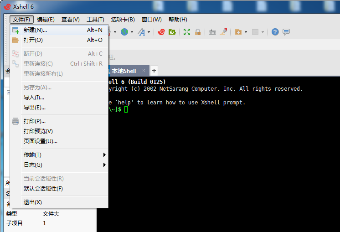Expand the Transfer 传输(T) submenu

tap(59, 155)
